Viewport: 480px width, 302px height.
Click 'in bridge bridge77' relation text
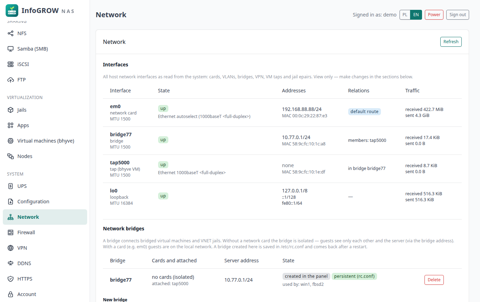click(x=367, y=169)
